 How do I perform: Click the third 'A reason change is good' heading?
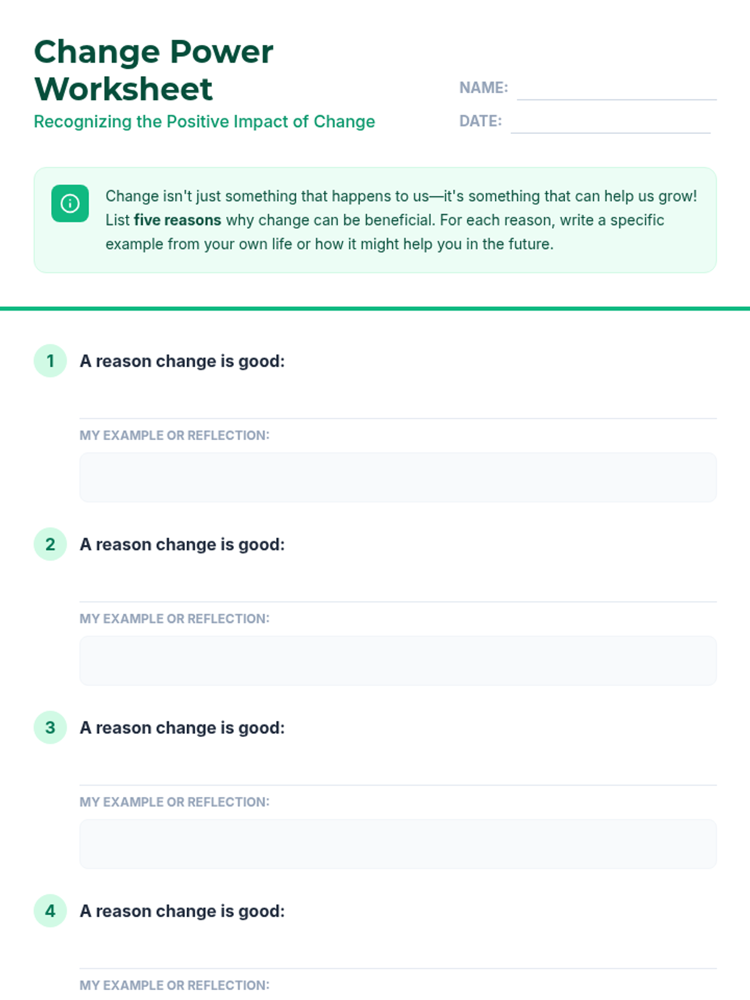coord(182,727)
